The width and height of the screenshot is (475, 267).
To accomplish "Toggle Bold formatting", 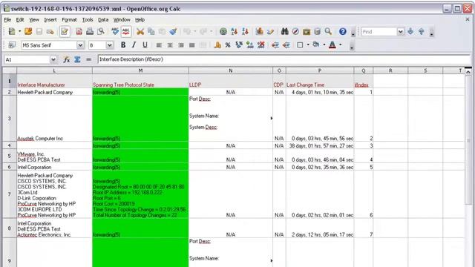I will point(123,45).
